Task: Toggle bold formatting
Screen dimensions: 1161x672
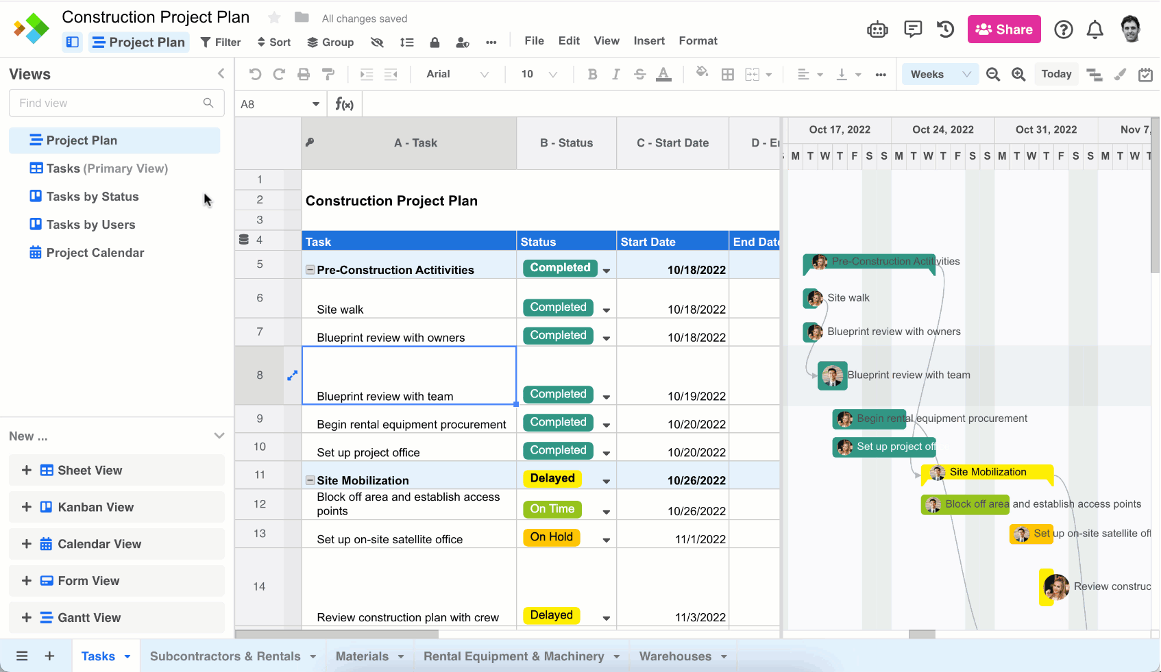Action: click(x=592, y=74)
